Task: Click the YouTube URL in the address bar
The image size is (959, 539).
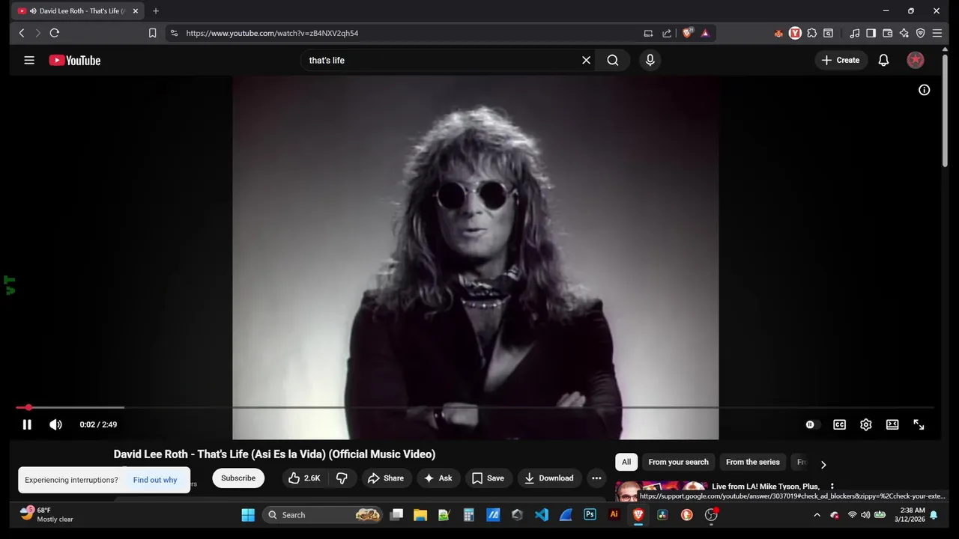Action: click(x=272, y=33)
